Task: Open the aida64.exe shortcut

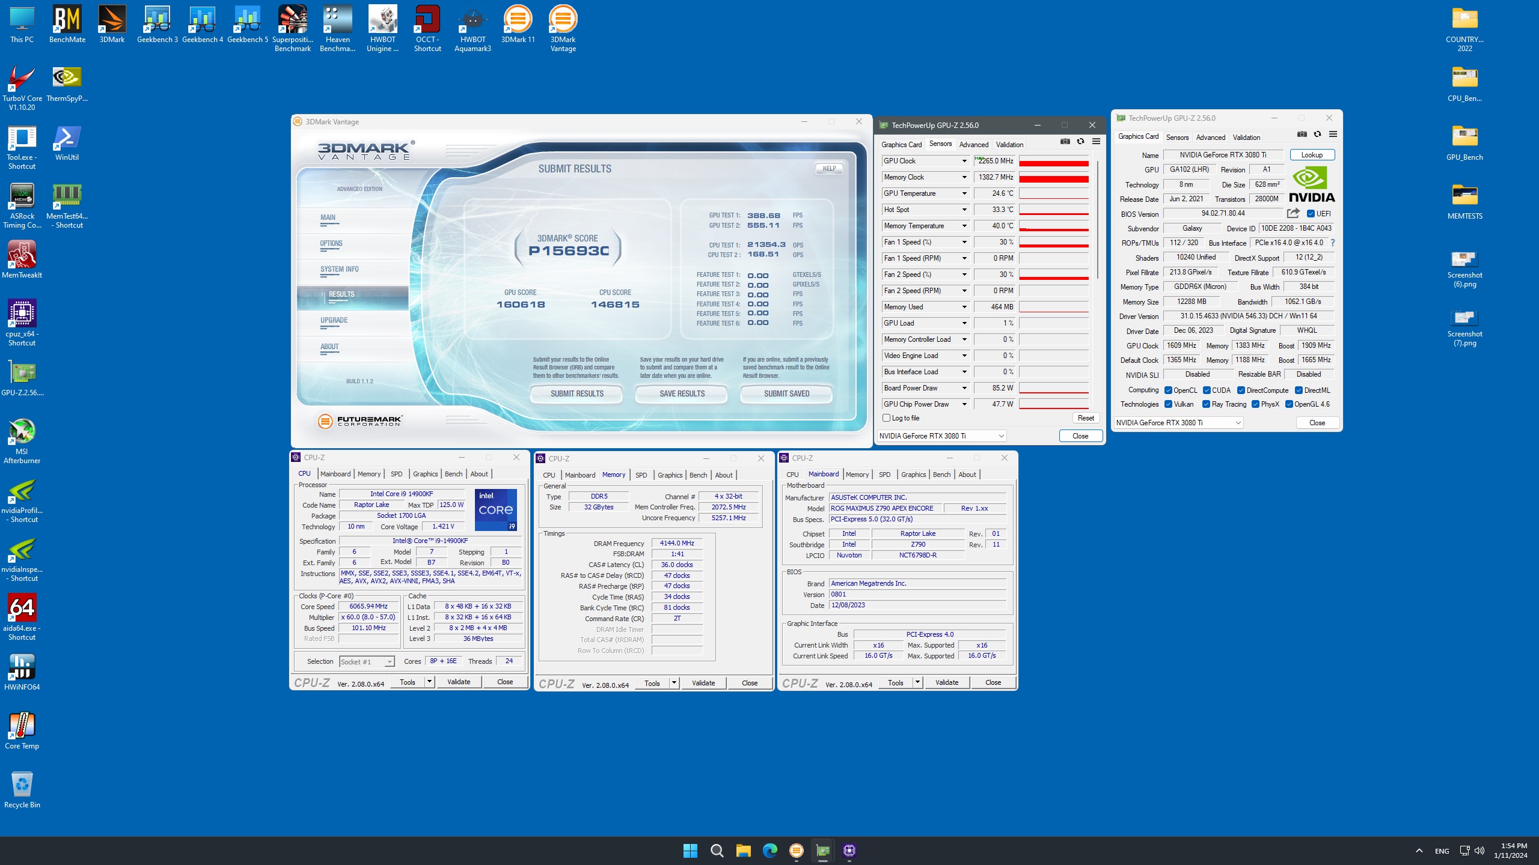Action: pos(22,618)
